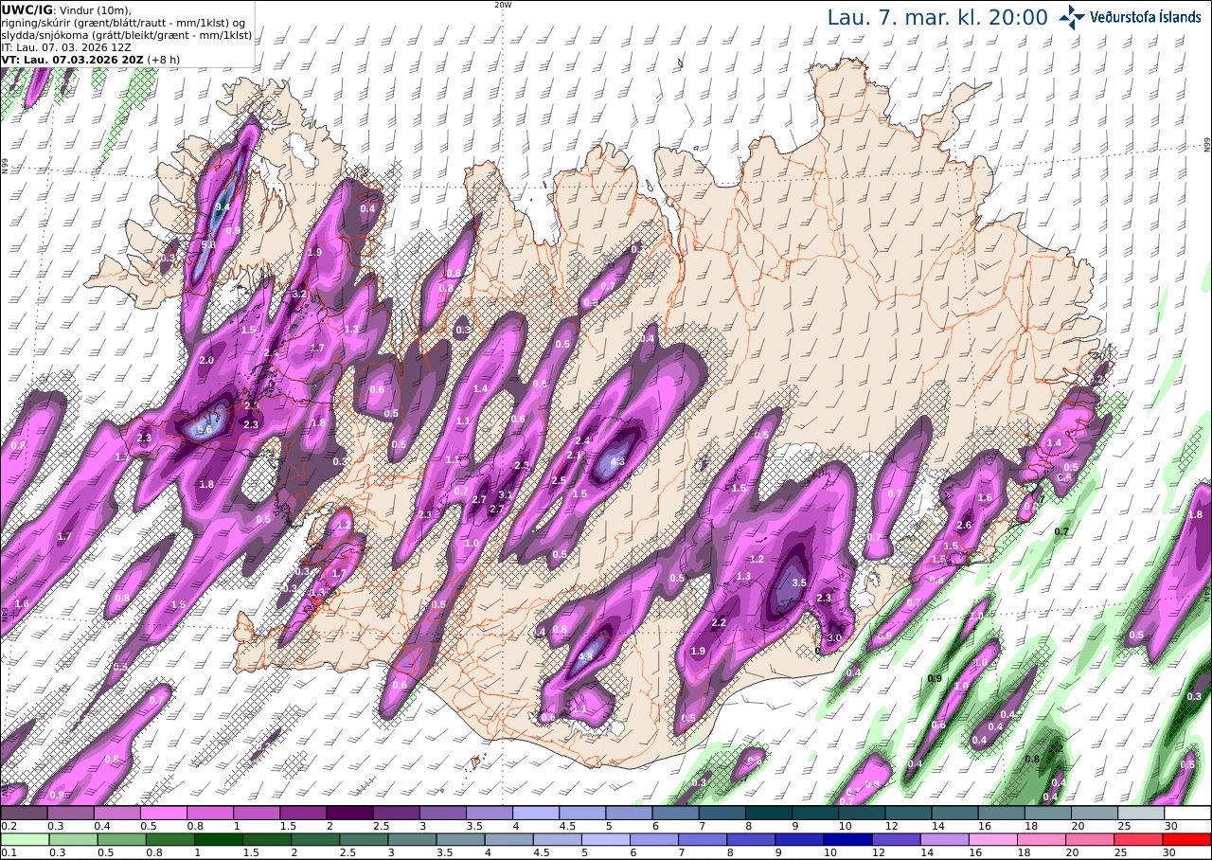The height and width of the screenshot is (860, 1212).
Task: Click the 3.0 snowfall value on the map
Action: click(834, 638)
